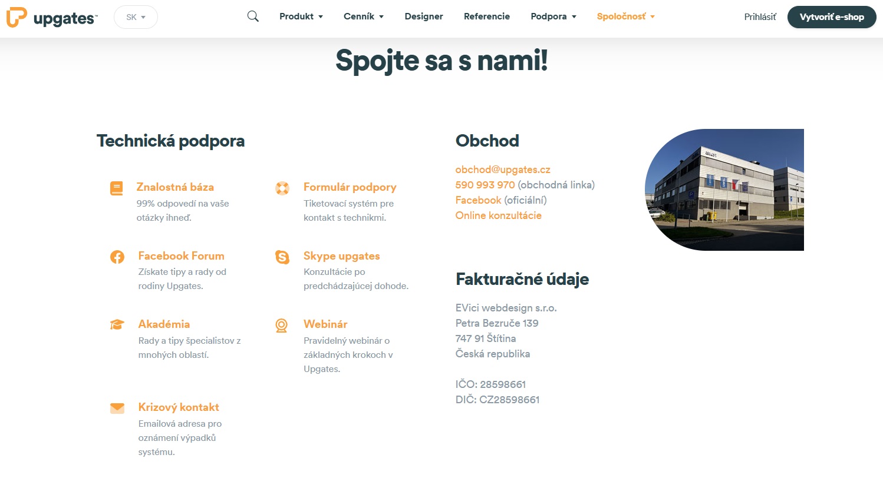Viewport: 883px width, 478px height.
Task: Go to the Akadémia link
Action: 164,324
